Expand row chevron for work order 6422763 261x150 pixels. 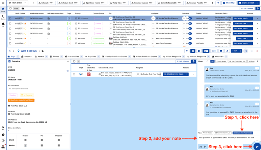click(x=257, y=38)
